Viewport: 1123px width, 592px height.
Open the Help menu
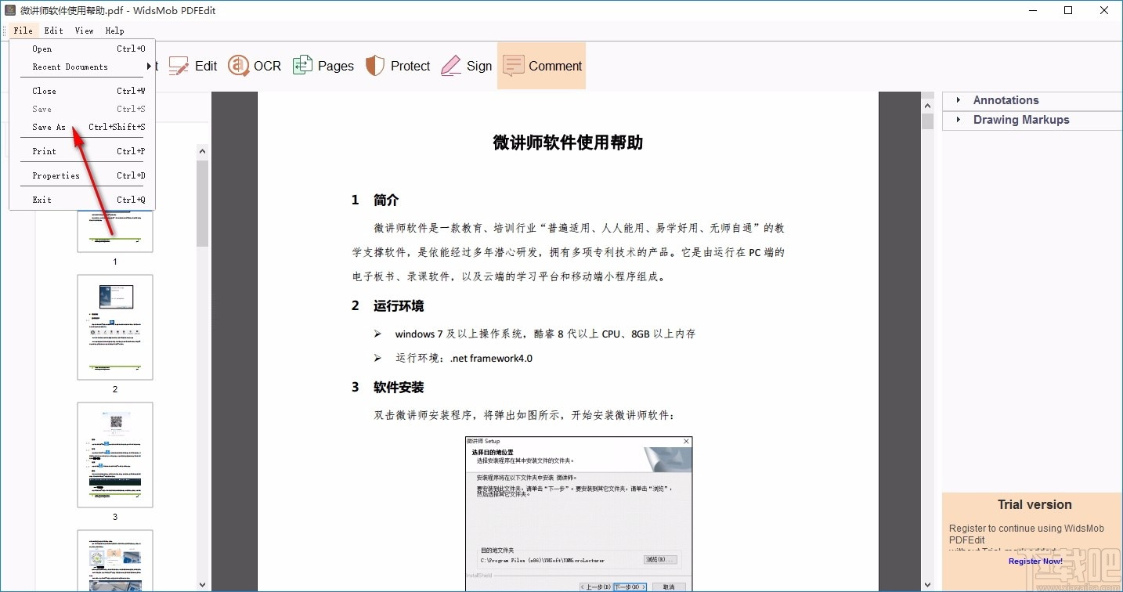[x=114, y=31]
